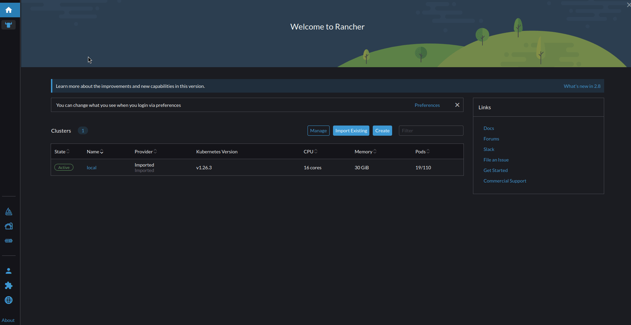Open Cluster Management from the sidebar
Image resolution: width=631 pixels, height=325 pixels.
coord(8,211)
